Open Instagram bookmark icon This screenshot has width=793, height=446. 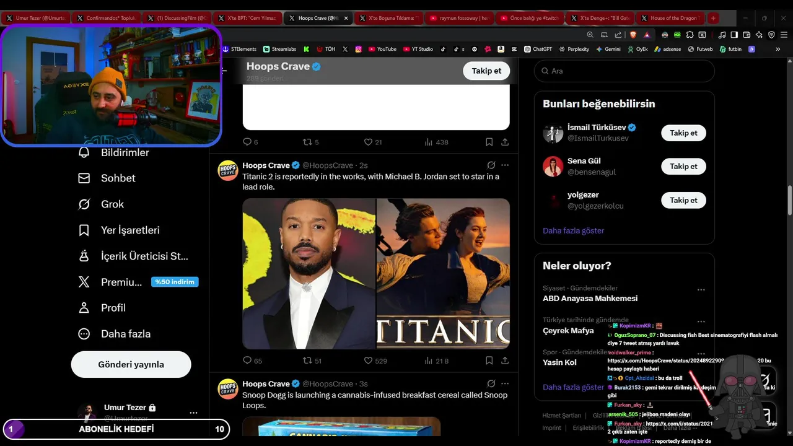click(x=358, y=49)
